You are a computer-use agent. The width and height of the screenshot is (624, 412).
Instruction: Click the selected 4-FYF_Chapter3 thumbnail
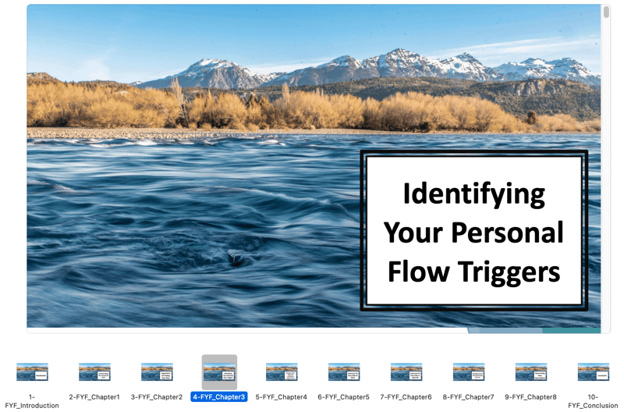pos(219,372)
